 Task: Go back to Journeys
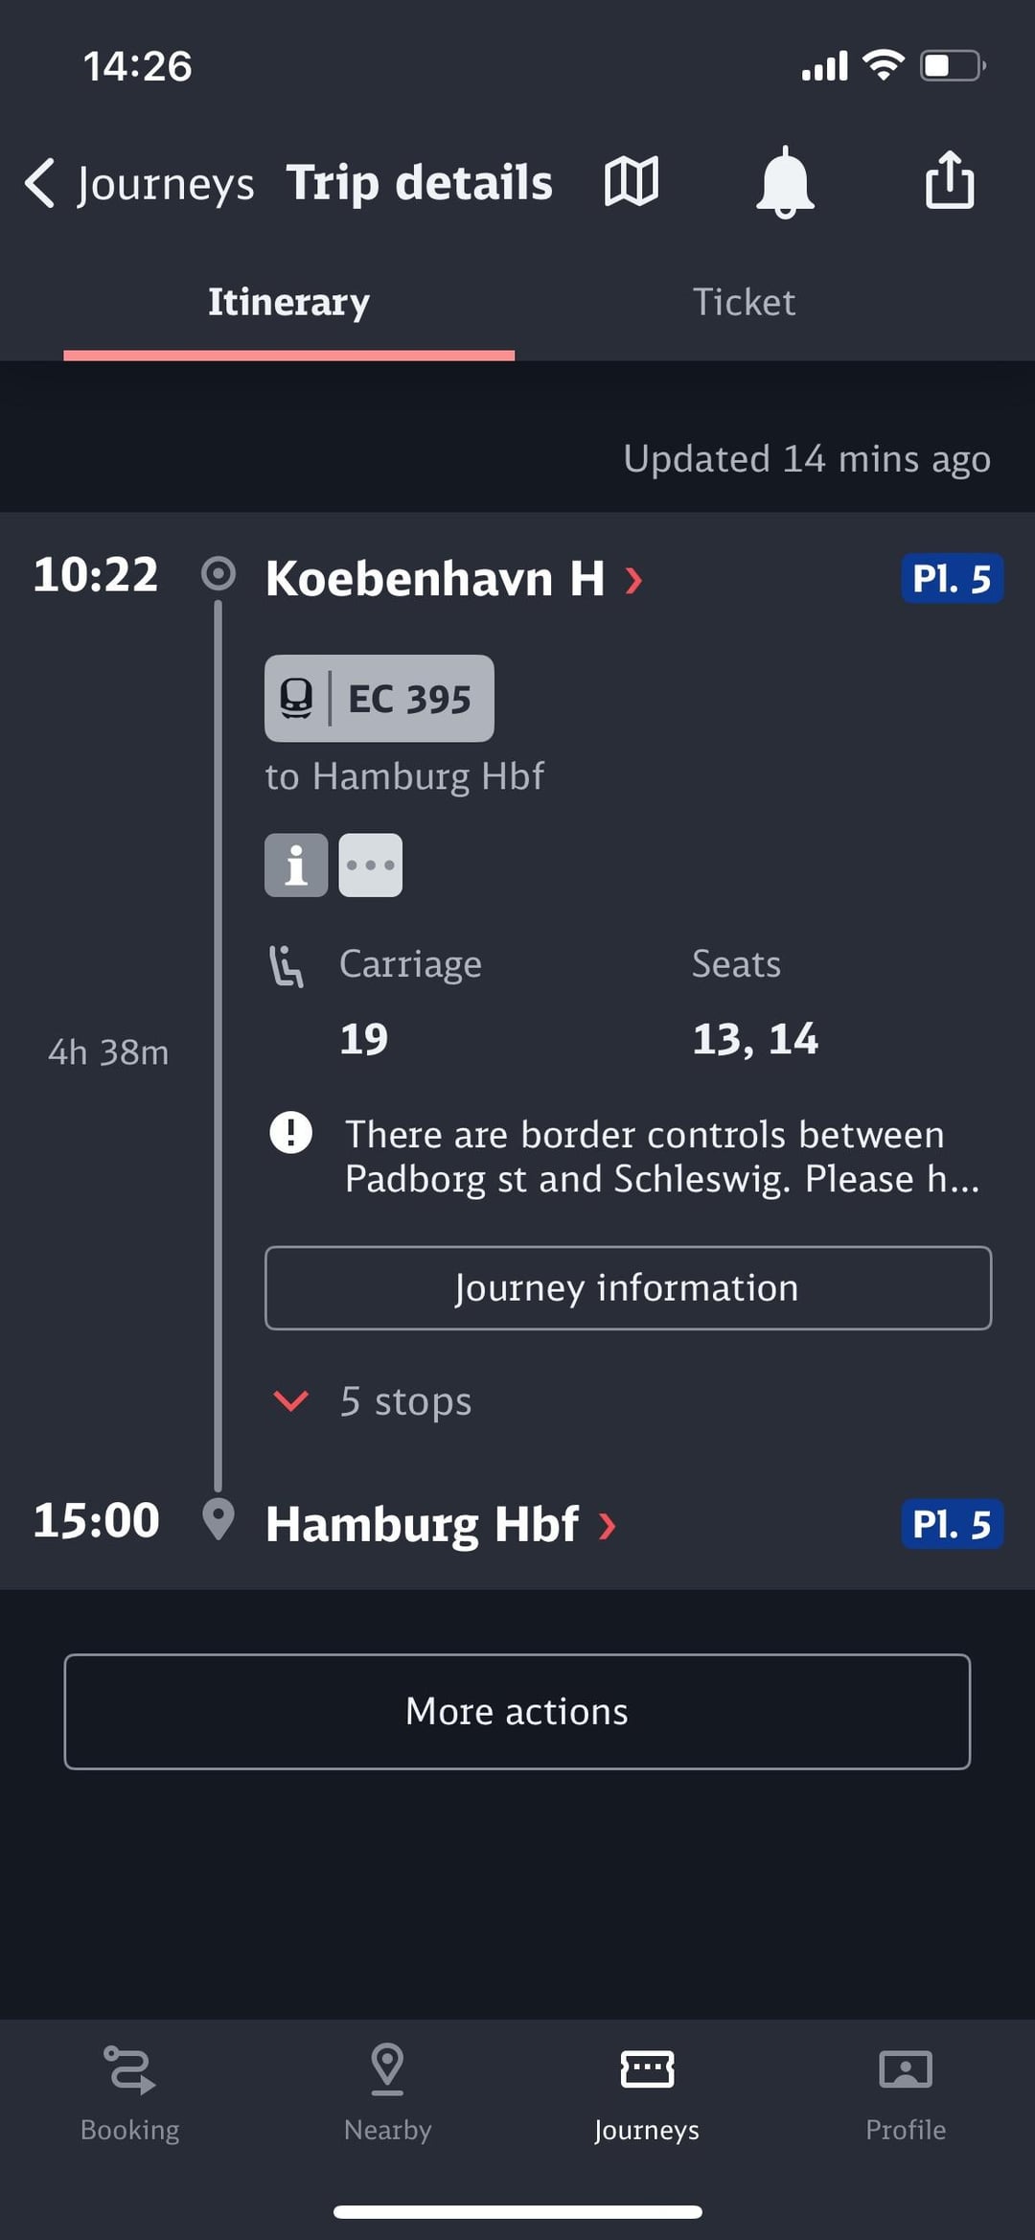[x=140, y=182]
